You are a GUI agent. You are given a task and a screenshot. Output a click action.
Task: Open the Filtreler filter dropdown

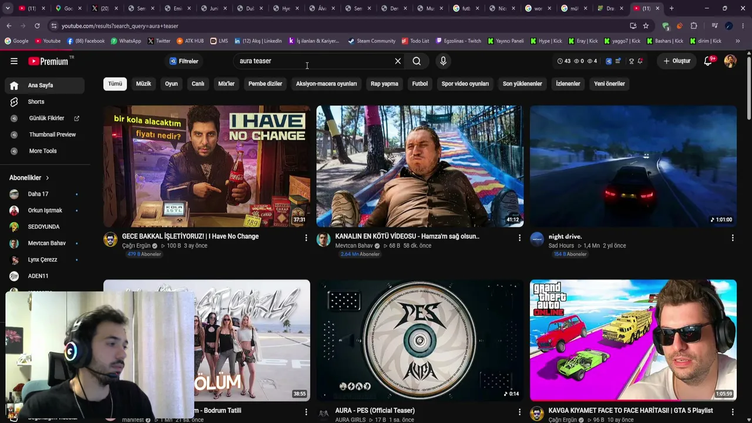(x=184, y=61)
